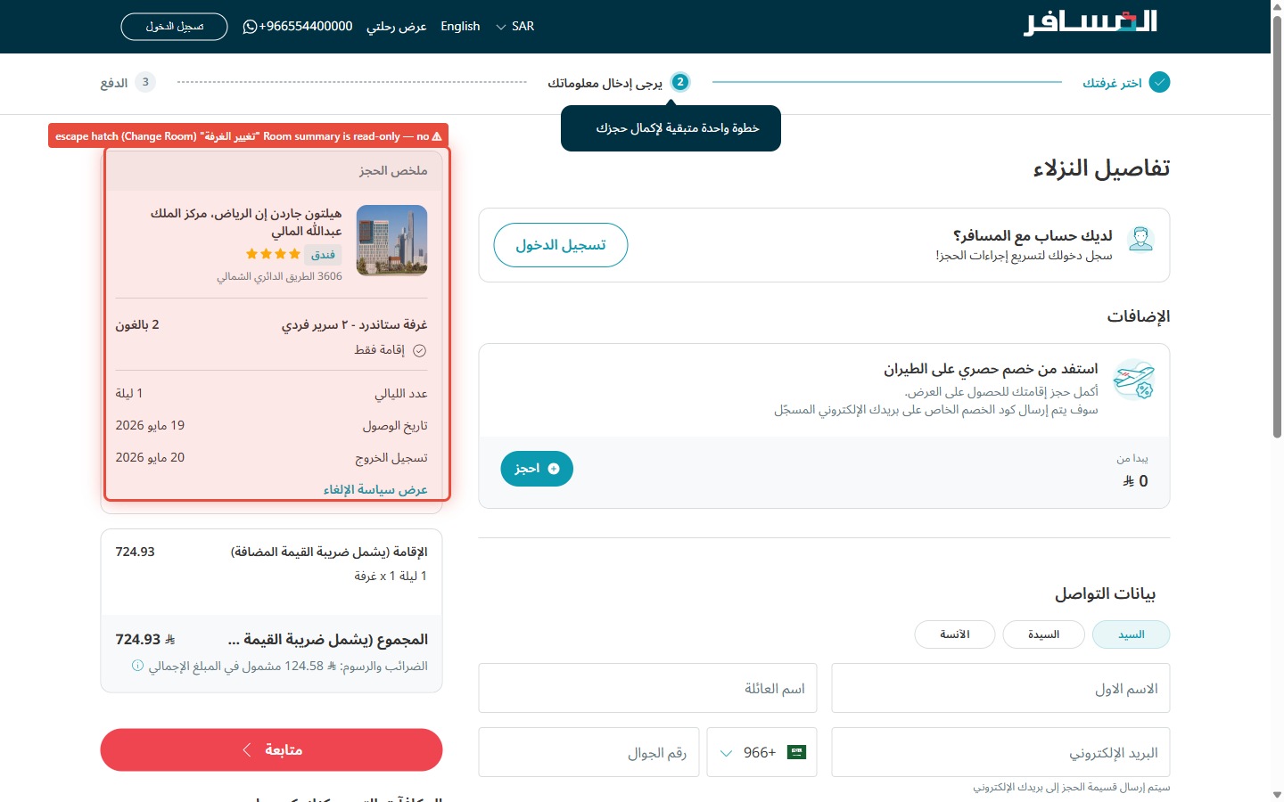Click the red متابعة continue button
This screenshot has width=1284, height=802.
[271, 750]
